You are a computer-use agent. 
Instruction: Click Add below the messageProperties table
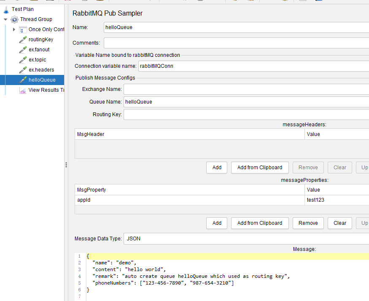(217, 223)
